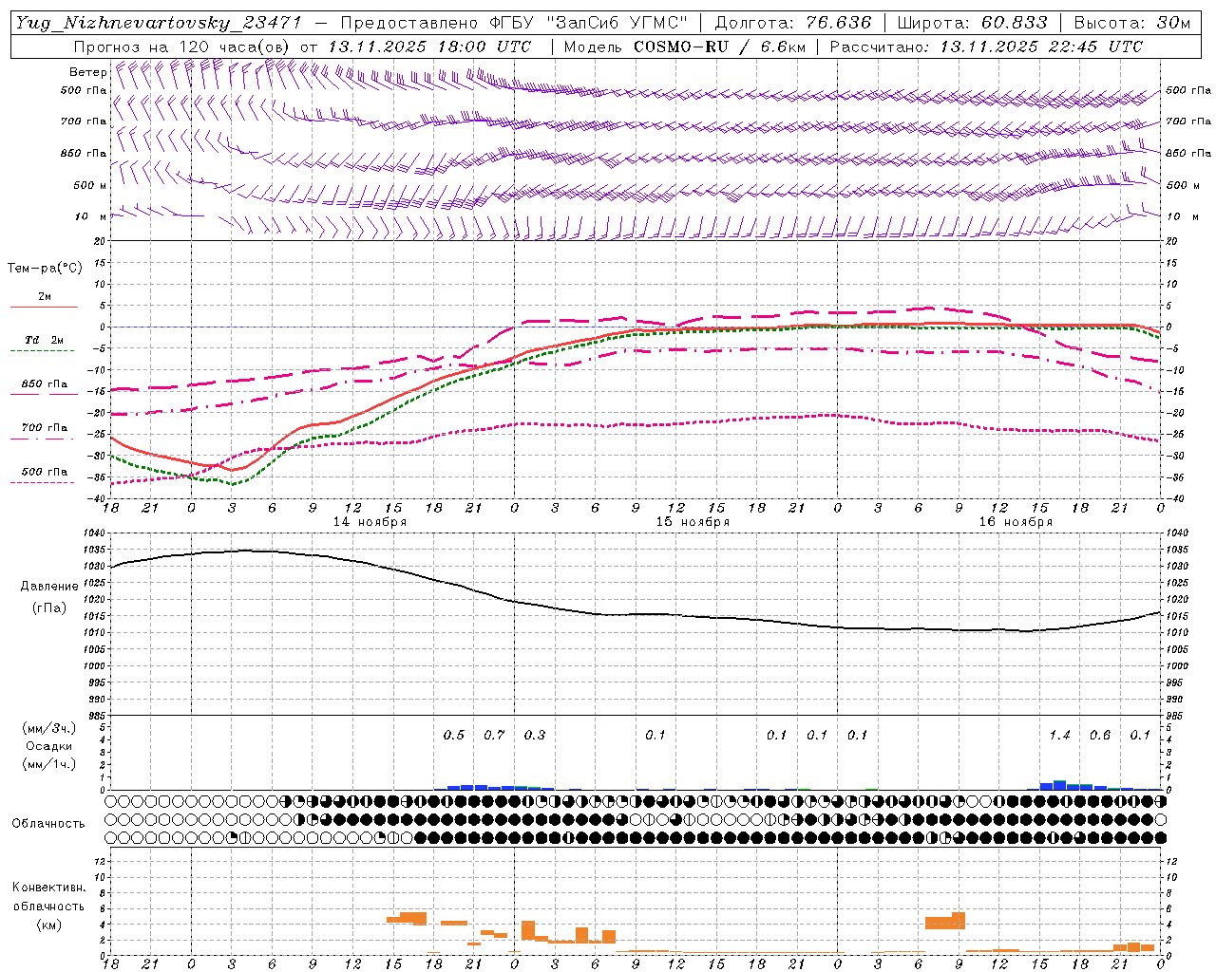Click the (мм/3ч.) units label
This screenshot has height=972, width=1216.
coord(49,729)
